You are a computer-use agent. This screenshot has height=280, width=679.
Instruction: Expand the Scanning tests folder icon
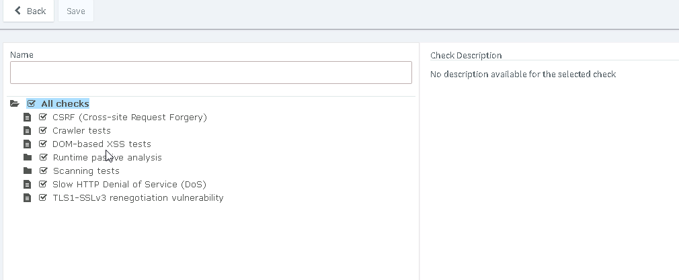[28, 171]
